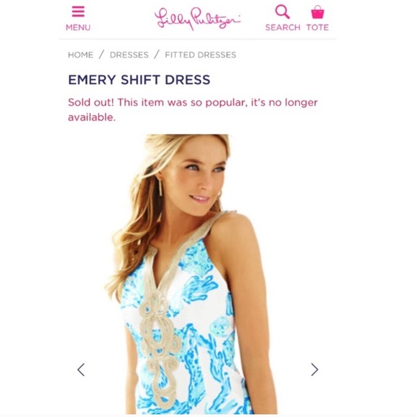Image resolution: width=417 pixels, height=417 pixels.
Task: Click the Lilly Pulitzer logo
Action: point(197,18)
